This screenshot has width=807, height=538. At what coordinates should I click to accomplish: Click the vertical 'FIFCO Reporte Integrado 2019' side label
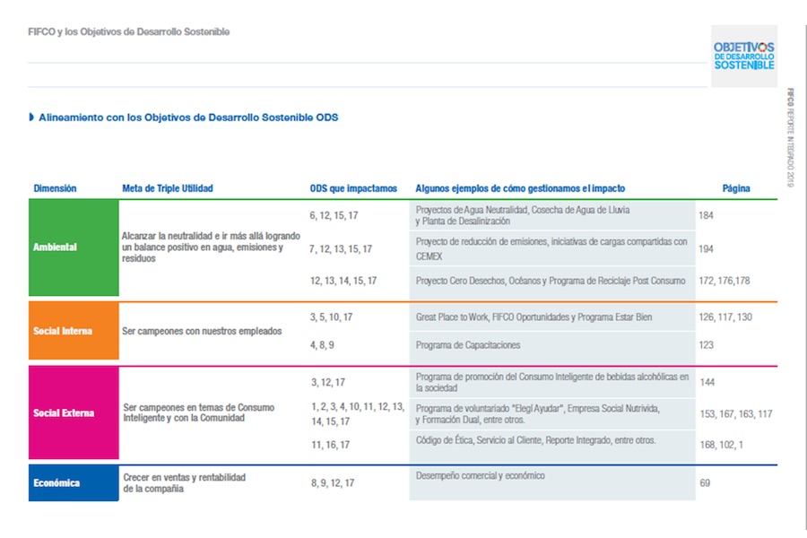tap(790, 137)
